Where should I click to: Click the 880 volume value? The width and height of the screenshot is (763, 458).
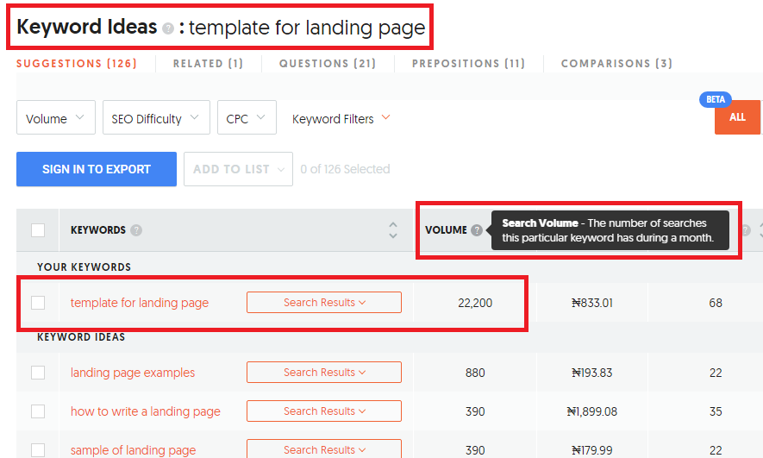click(x=475, y=373)
